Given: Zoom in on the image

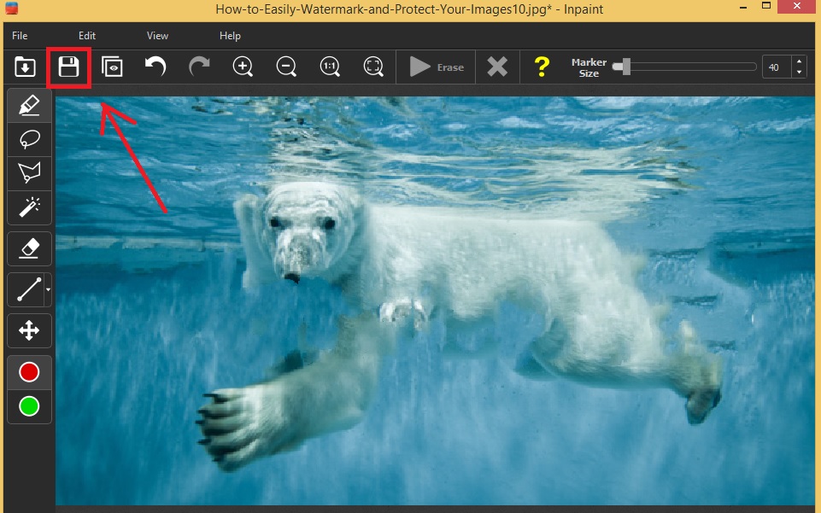Looking at the screenshot, I should pyautogui.click(x=243, y=67).
